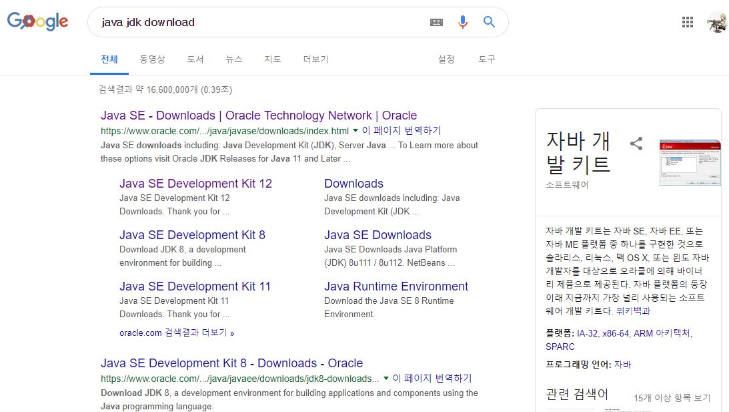
Task: Open the IA-32 platform link
Action: click(x=587, y=333)
